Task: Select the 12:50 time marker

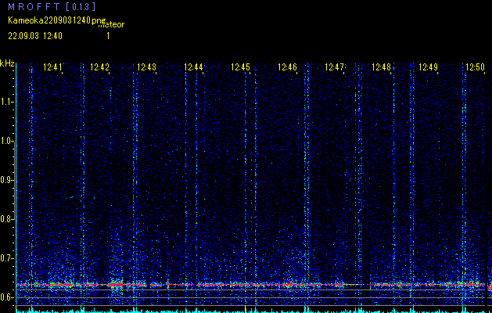Action: tap(475, 67)
